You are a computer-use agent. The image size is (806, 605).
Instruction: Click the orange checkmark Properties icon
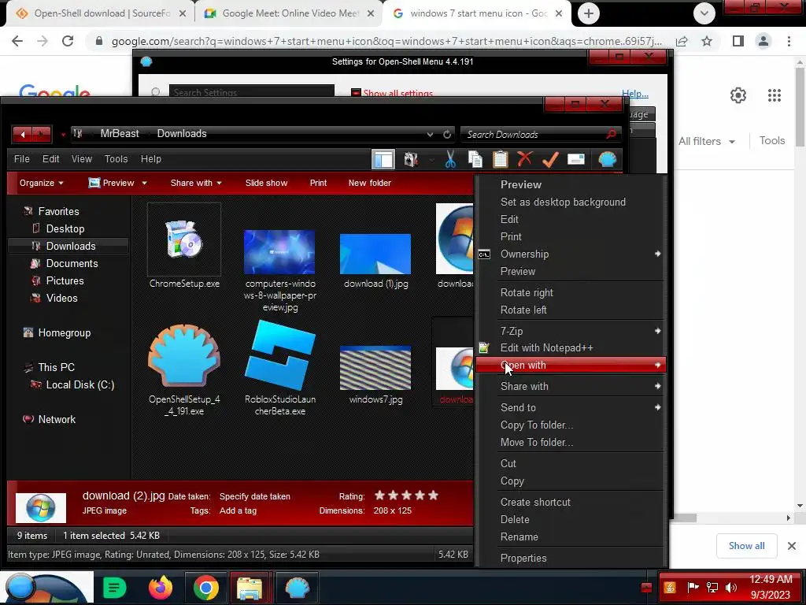(x=550, y=159)
